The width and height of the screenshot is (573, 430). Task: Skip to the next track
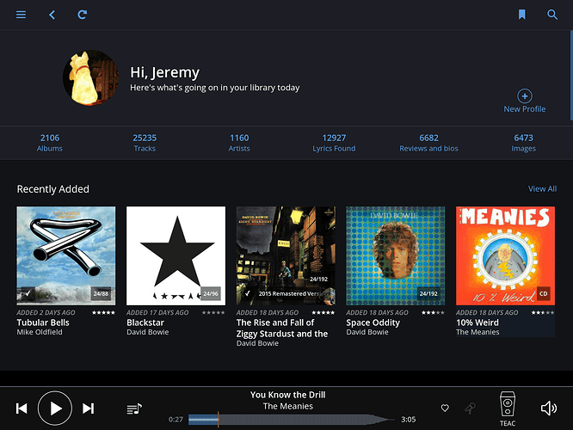point(88,408)
